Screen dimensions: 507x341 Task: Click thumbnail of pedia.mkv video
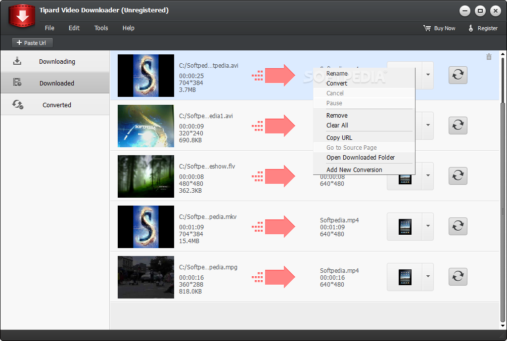tap(146, 227)
